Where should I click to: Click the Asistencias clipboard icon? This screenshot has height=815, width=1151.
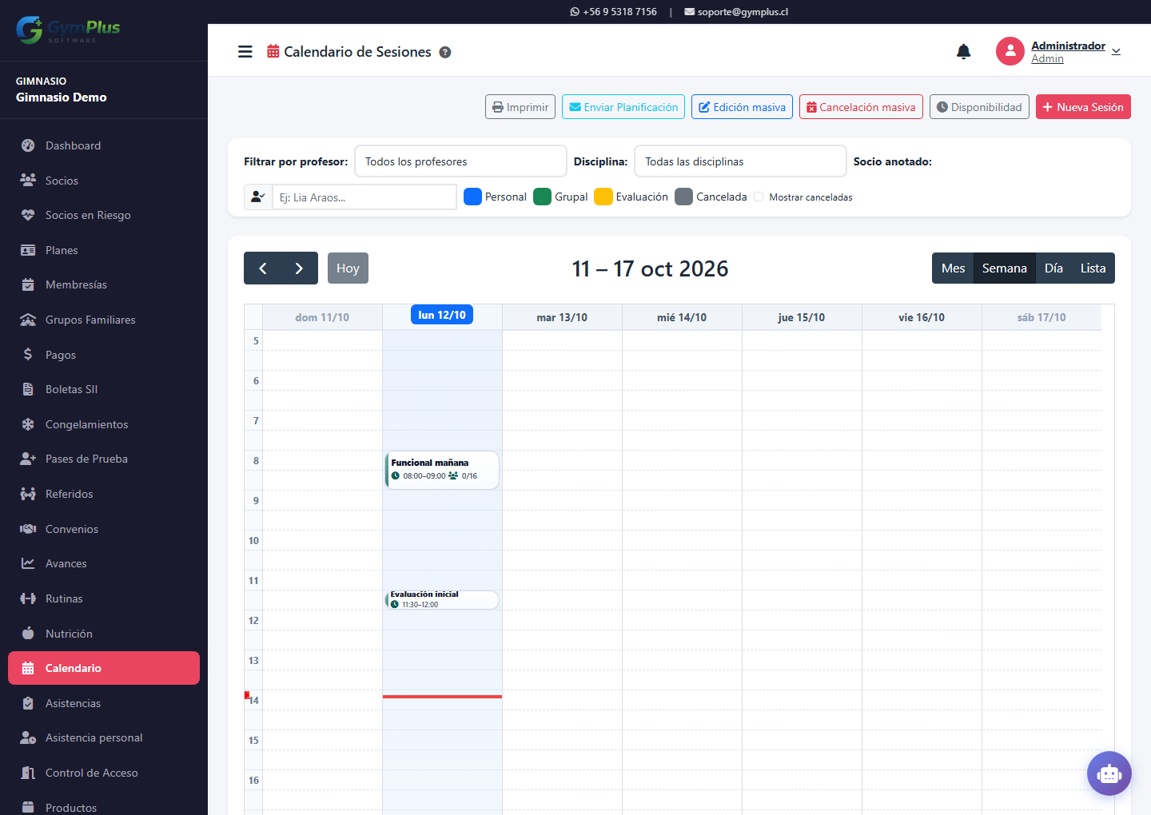click(x=28, y=703)
